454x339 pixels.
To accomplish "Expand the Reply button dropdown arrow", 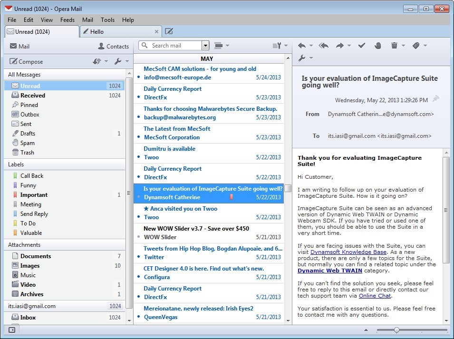I will pos(311,46).
